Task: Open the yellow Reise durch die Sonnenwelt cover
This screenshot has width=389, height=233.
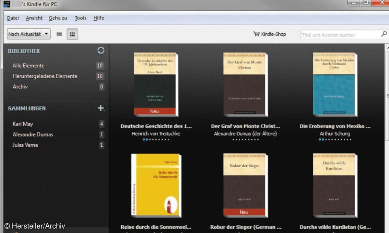Action: click(x=156, y=185)
